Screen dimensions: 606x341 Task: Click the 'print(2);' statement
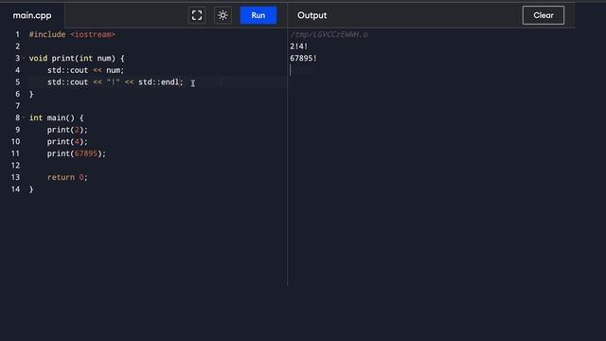(67, 130)
